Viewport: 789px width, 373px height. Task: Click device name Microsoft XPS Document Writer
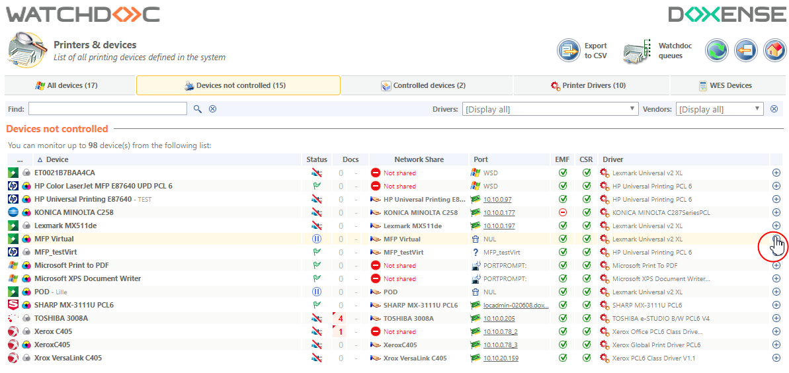(x=87, y=278)
